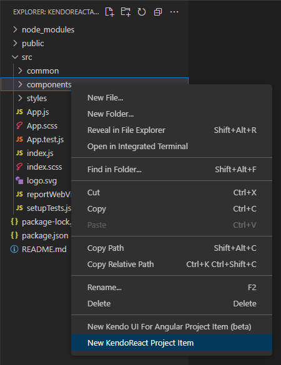
Task: Click the Sass icon beside App.scss
Action: coord(19,125)
